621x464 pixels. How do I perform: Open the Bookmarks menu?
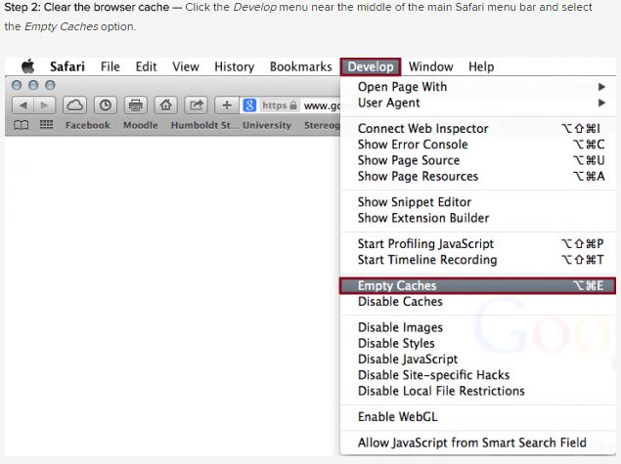[x=300, y=66]
